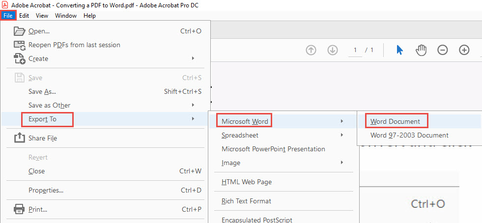The image size is (482, 223).
Task: Click the next page down-arrow icon
Action: pos(333,50)
